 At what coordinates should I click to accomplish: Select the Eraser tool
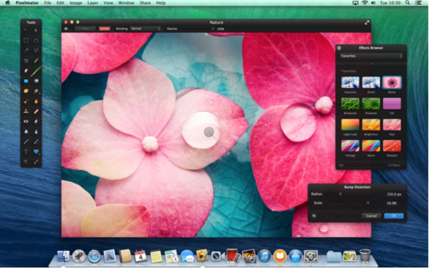pyautogui.click(x=26, y=71)
